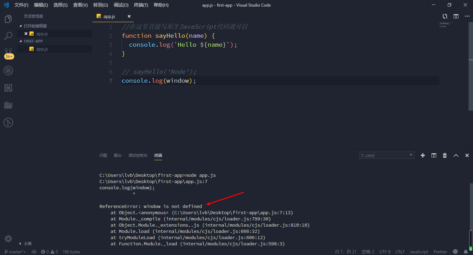Click the 160 bytes file size indicator
The height and width of the screenshot is (255, 473).
point(71,252)
